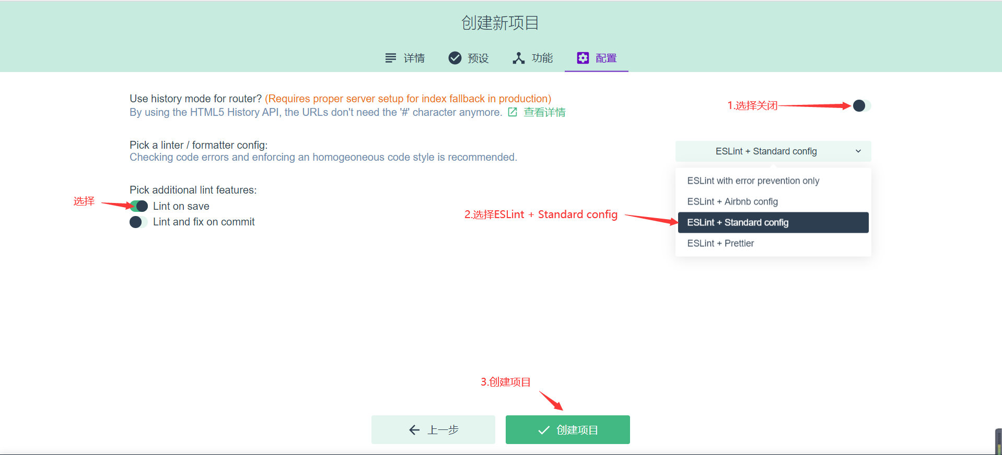
Task: Choose highlighted ESLint + Standard config option
Action: click(x=773, y=222)
